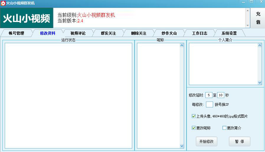Viewport: 265px width, 152px height.
Task: Toggle the 上传头像 checkbox
Action: click(194, 116)
